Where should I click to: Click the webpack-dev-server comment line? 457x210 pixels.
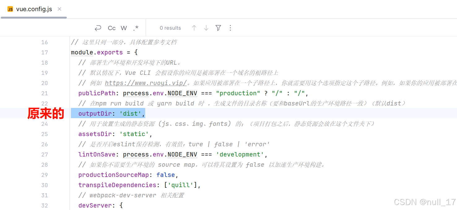(x=131, y=195)
